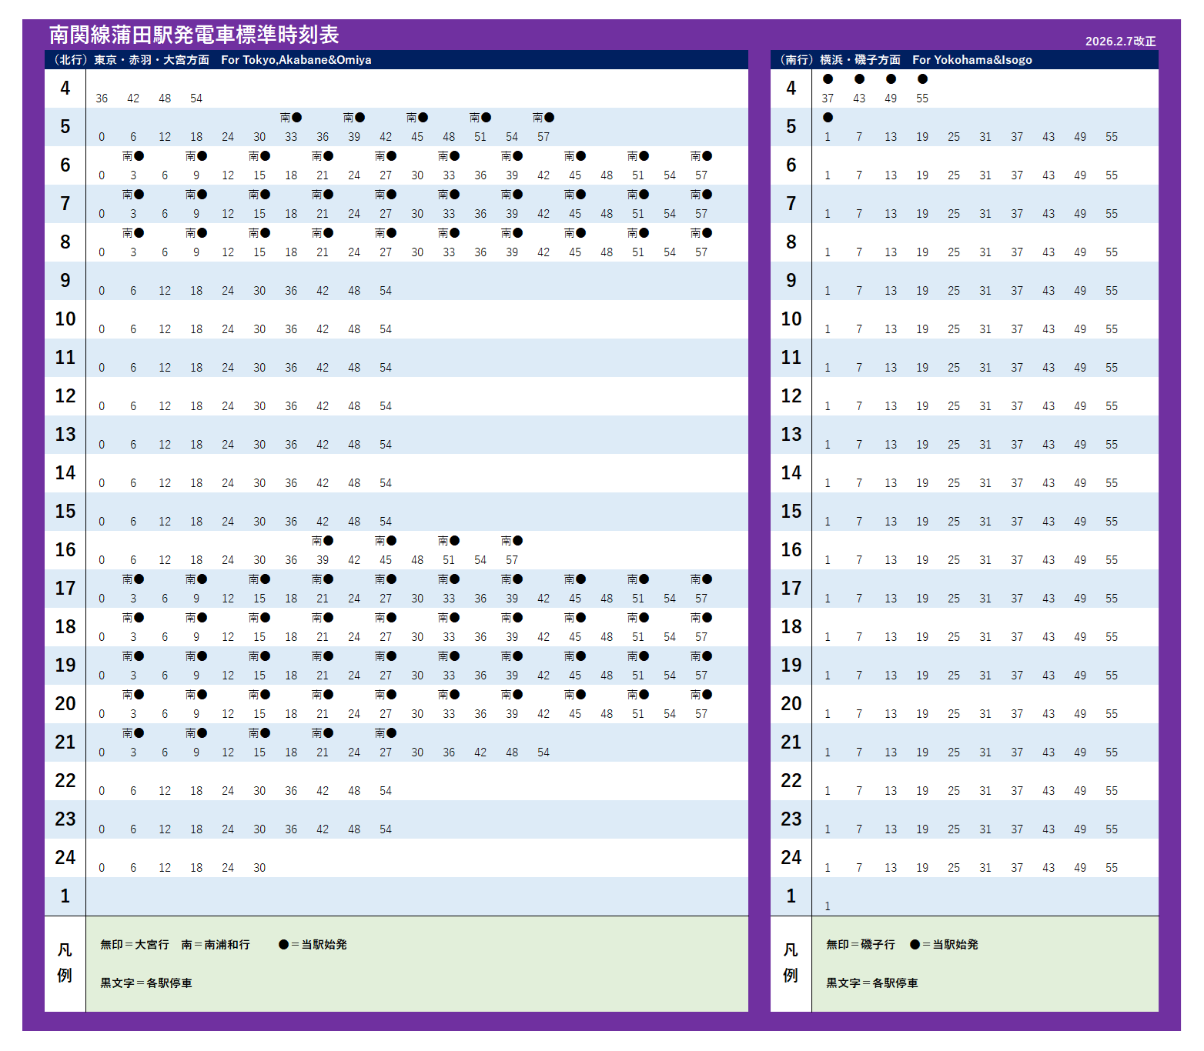Image resolution: width=1204 pixels, height=1051 pixels.
Task: Click the dot above 1 in southbound hour 5
Action: [x=828, y=117]
